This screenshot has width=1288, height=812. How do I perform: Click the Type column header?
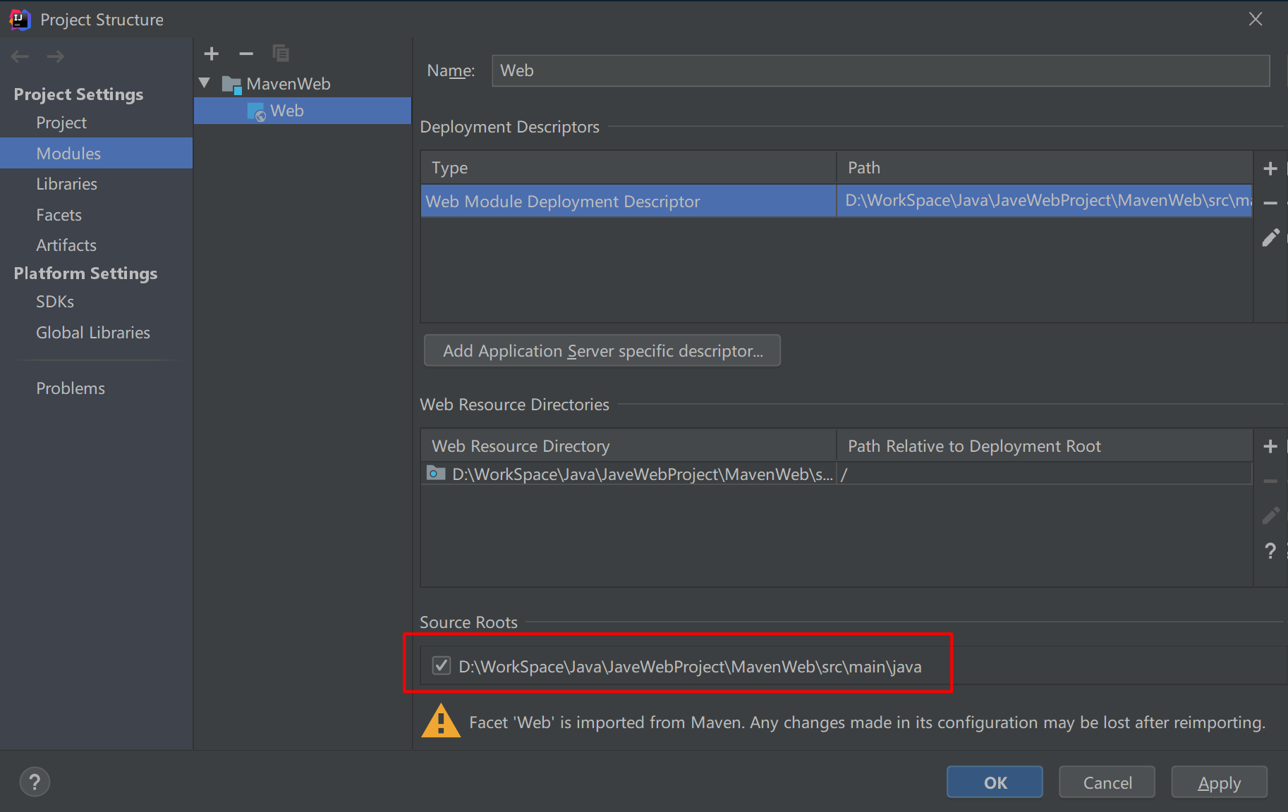click(x=628, y=168)
